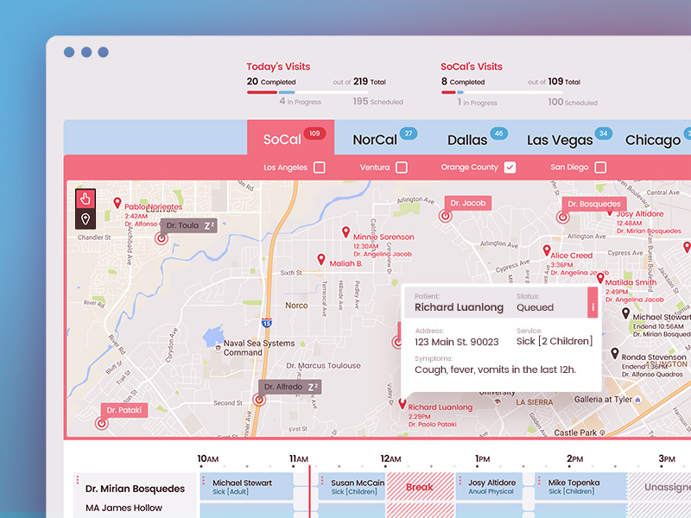
Task: Select the Susan McCain appointment block
Action: 352,486
